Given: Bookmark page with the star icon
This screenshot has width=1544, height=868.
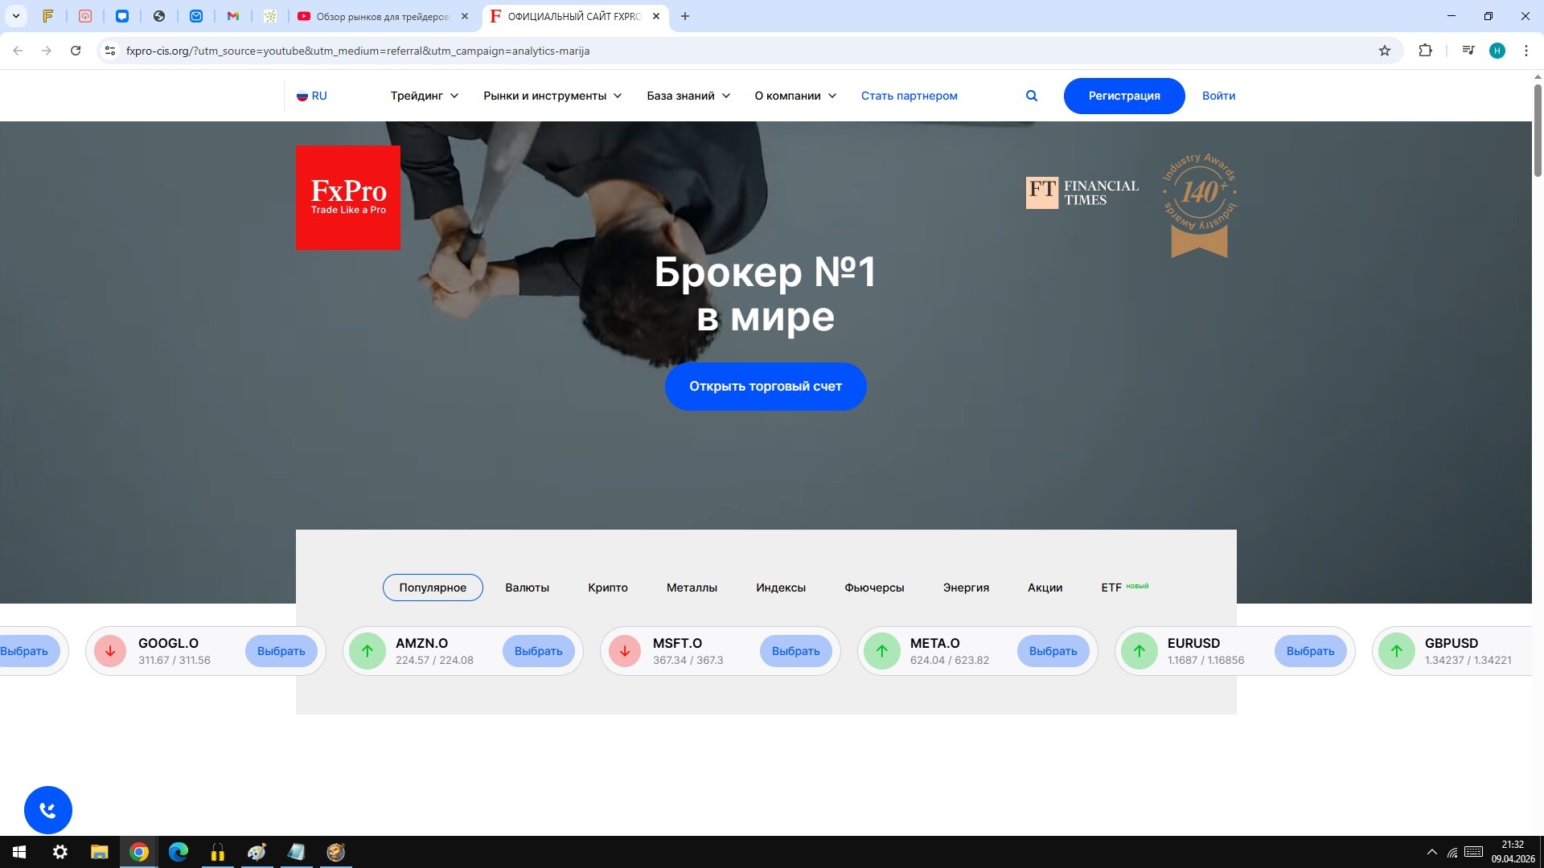Looking at the screenshot, I should (x=1385, y=51).
